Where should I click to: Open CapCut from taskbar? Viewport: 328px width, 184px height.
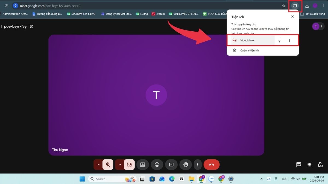coord(181,179)
